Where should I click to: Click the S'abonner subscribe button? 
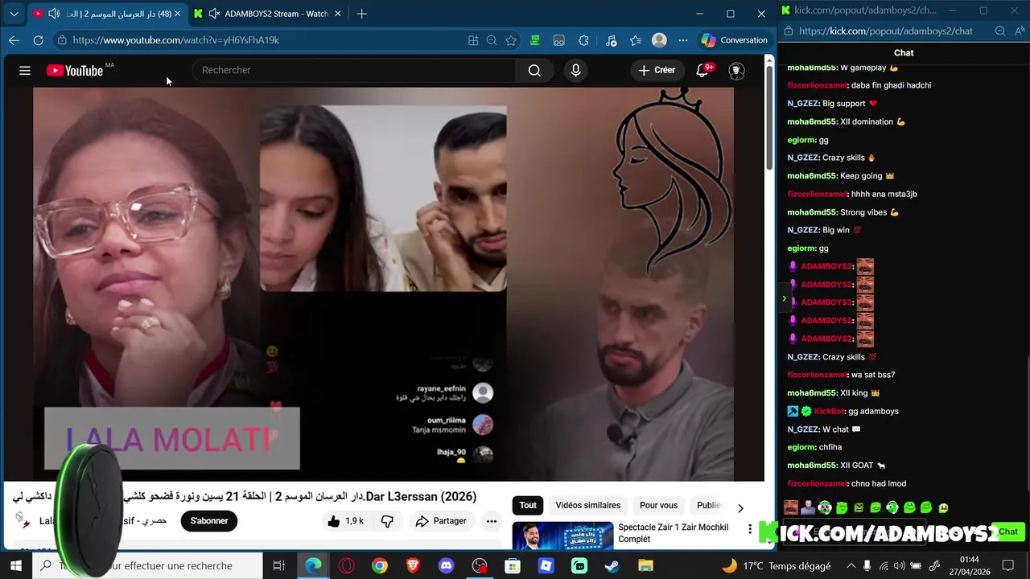click(209, 521)
